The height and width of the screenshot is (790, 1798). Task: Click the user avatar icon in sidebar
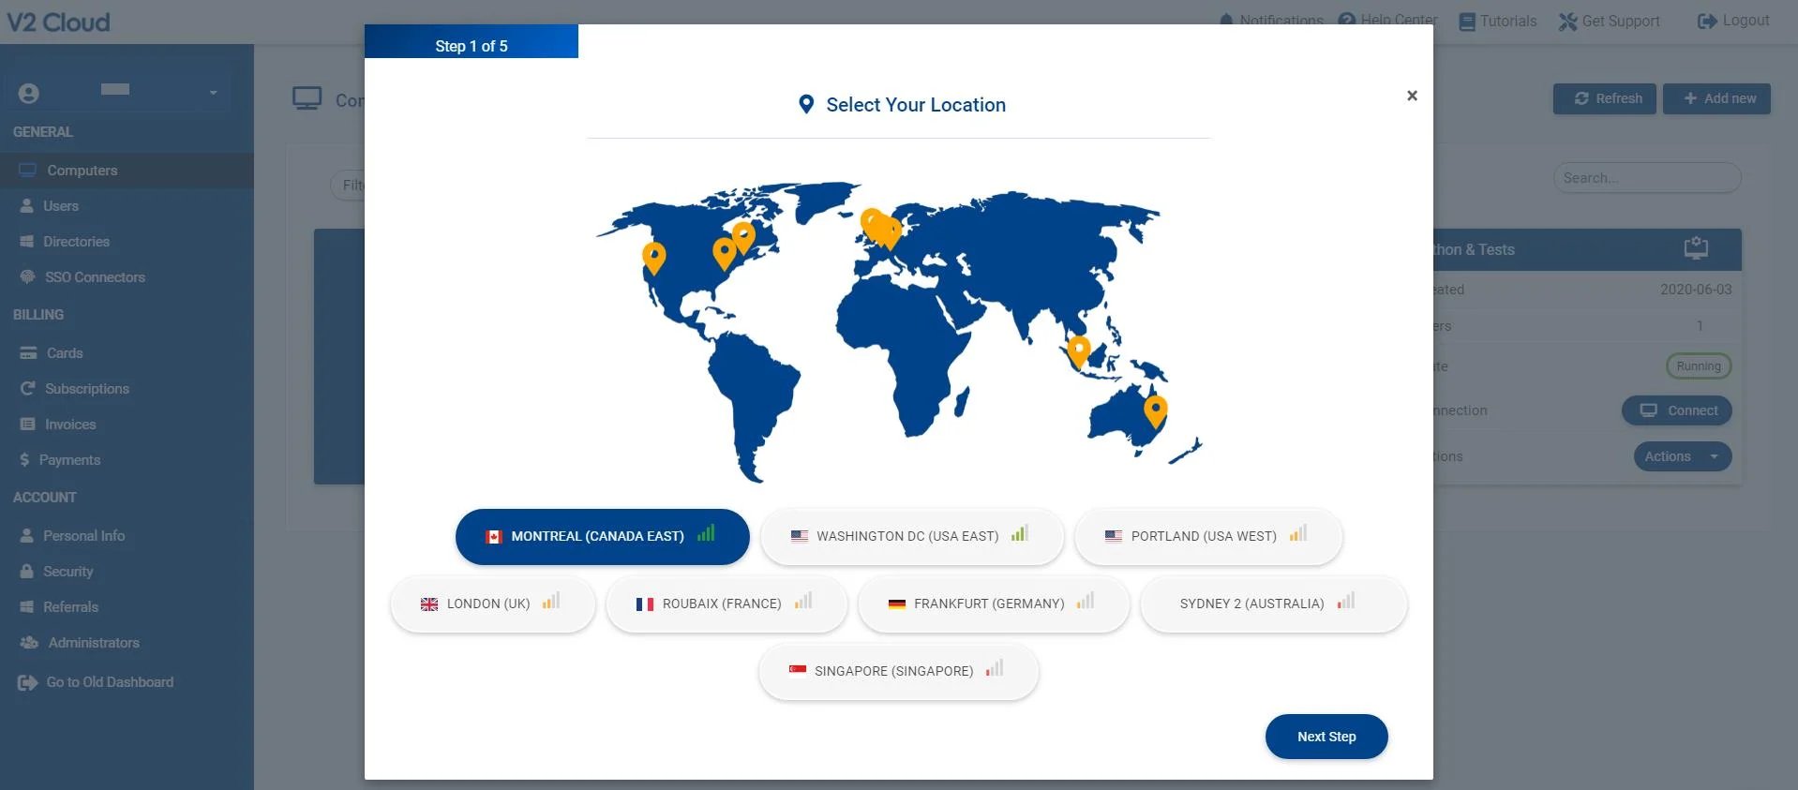(x=29, y=93)
